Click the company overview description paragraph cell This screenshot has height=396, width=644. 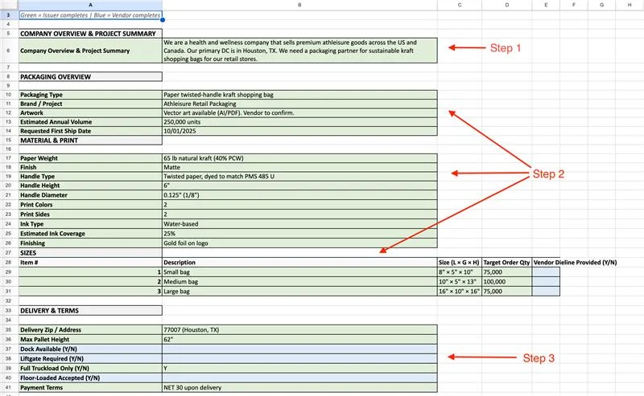(x=299, y=51)
